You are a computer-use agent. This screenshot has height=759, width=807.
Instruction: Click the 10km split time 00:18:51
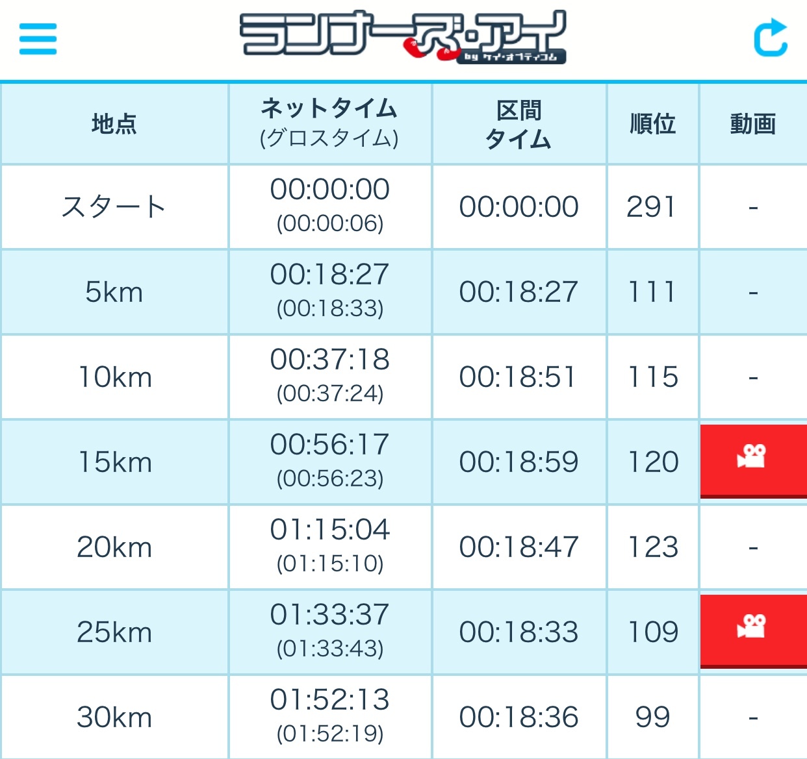[x=518, y=377]
